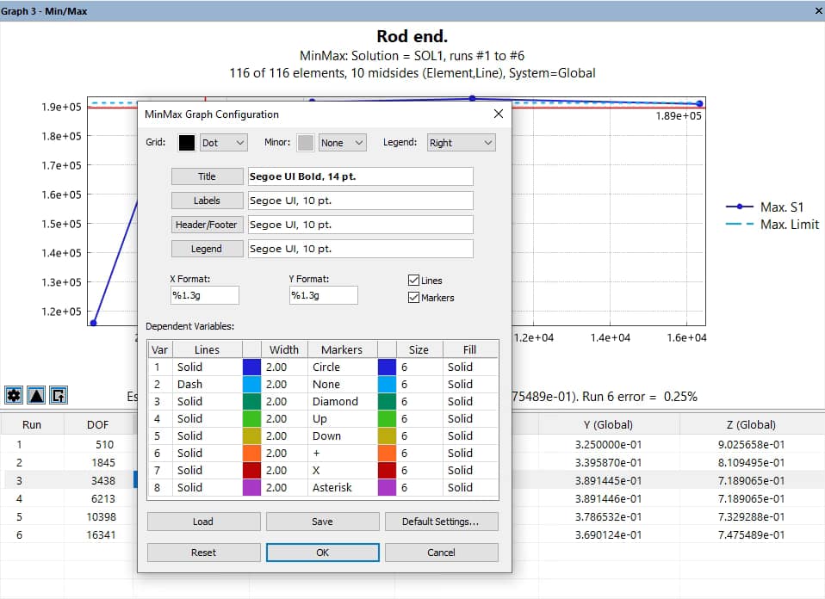Image resolution: width=825 pixels, height=599 pixels.
Task: Open the Minor grid dropdown showing None
Action: 342,143
